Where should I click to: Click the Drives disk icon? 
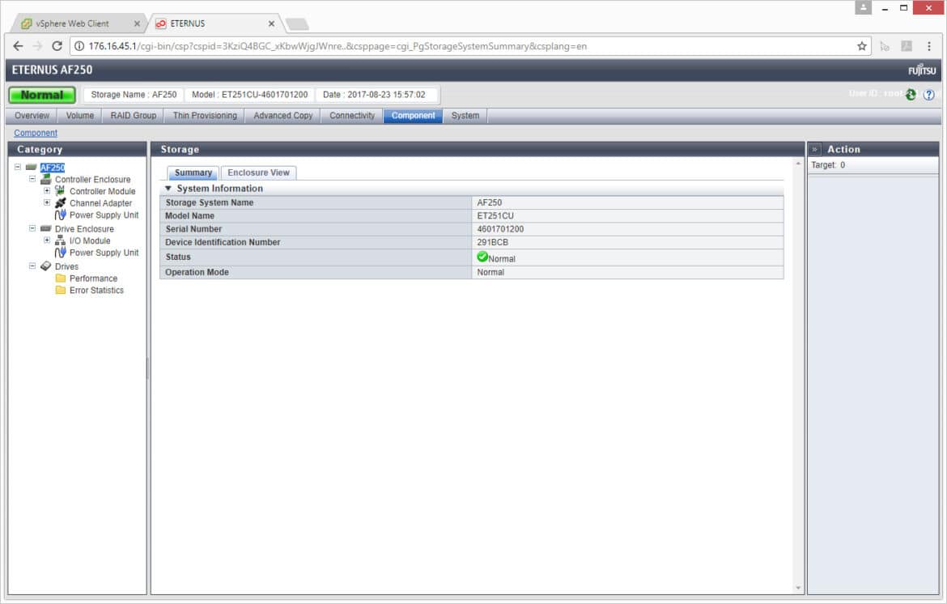46,266
